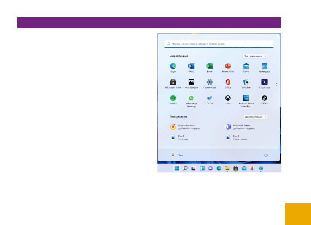Launch Word from the pinned apps
This screenshot has height=225, width=311.
[191, 66]
